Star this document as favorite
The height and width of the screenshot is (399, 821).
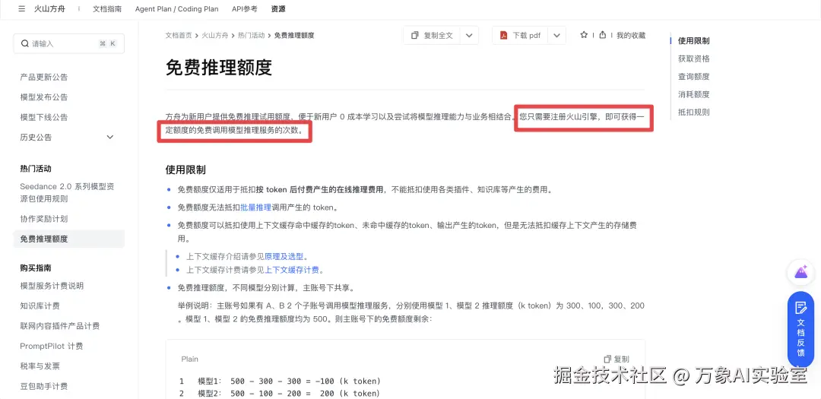[x=584, y=35]
